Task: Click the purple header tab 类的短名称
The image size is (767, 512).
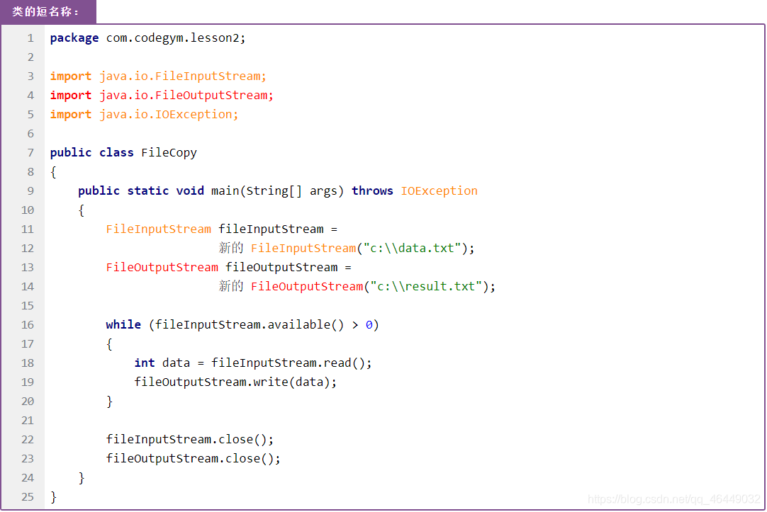Action: tap(47, 12)
